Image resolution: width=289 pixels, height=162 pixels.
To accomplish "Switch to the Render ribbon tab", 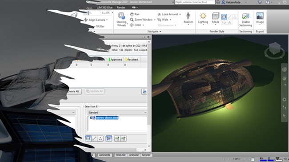I will tap(121, 8).
